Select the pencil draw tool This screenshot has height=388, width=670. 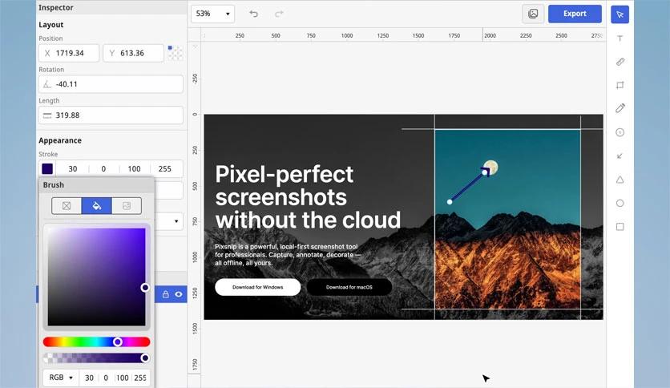620,108
